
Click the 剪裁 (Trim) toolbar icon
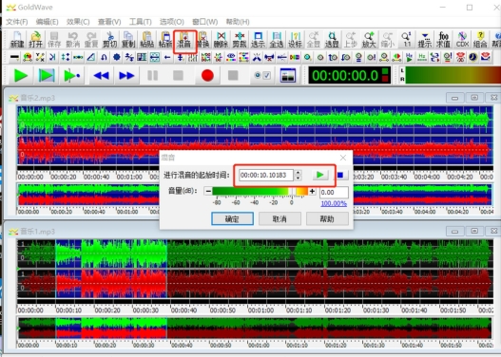pyautogui.click(x=240, y=40)
